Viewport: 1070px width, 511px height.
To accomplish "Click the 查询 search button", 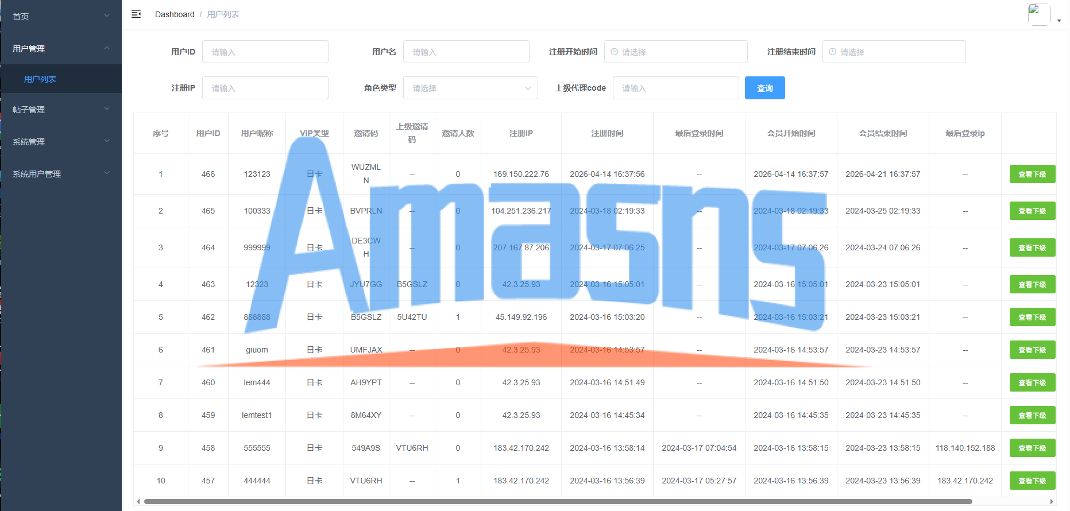I will [x=764, y=88].
